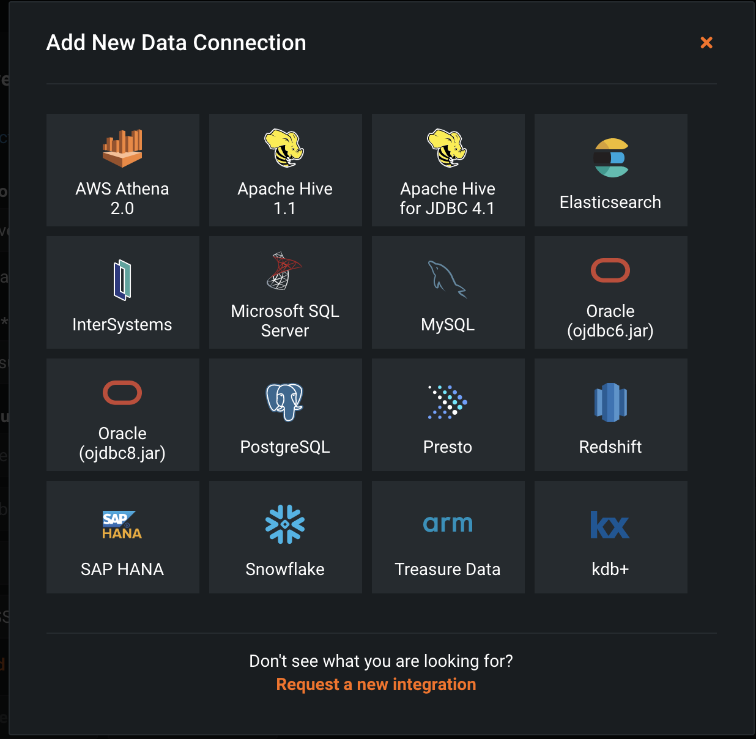The width and height of the screenshot is (756, 739).
Task: Open the Request a new integration link
Action: (376, 684)
